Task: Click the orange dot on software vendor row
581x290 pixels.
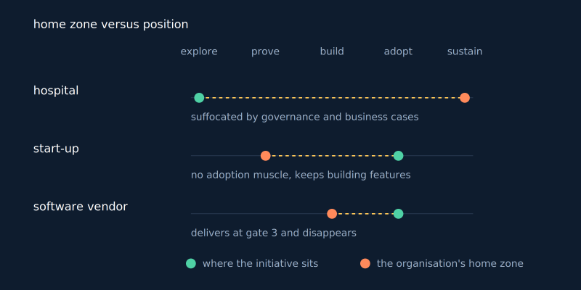Action: [332, 214]
